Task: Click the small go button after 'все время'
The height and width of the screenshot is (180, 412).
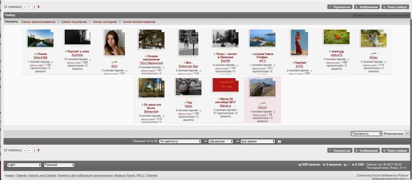Action: click(x=279, y=141)
